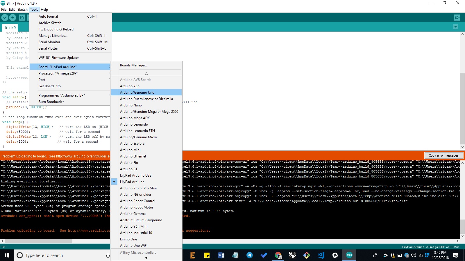Open Slack from taskbar
Image resolution: width=465 pixels, height=261 pixels.
[x=335, y=255]
